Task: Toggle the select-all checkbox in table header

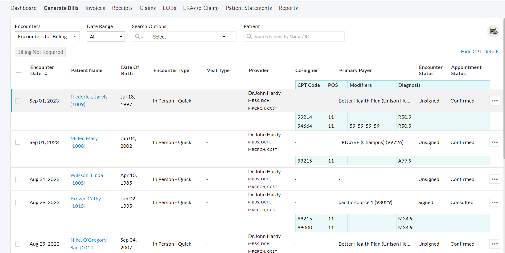Action: pos(18,70)
